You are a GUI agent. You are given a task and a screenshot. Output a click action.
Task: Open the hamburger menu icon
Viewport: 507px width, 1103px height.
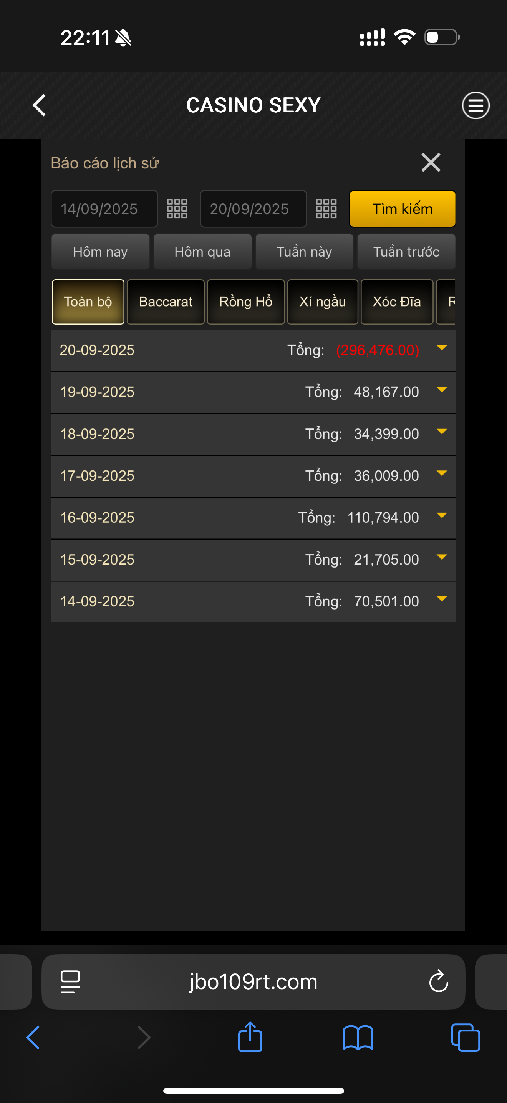476,105
